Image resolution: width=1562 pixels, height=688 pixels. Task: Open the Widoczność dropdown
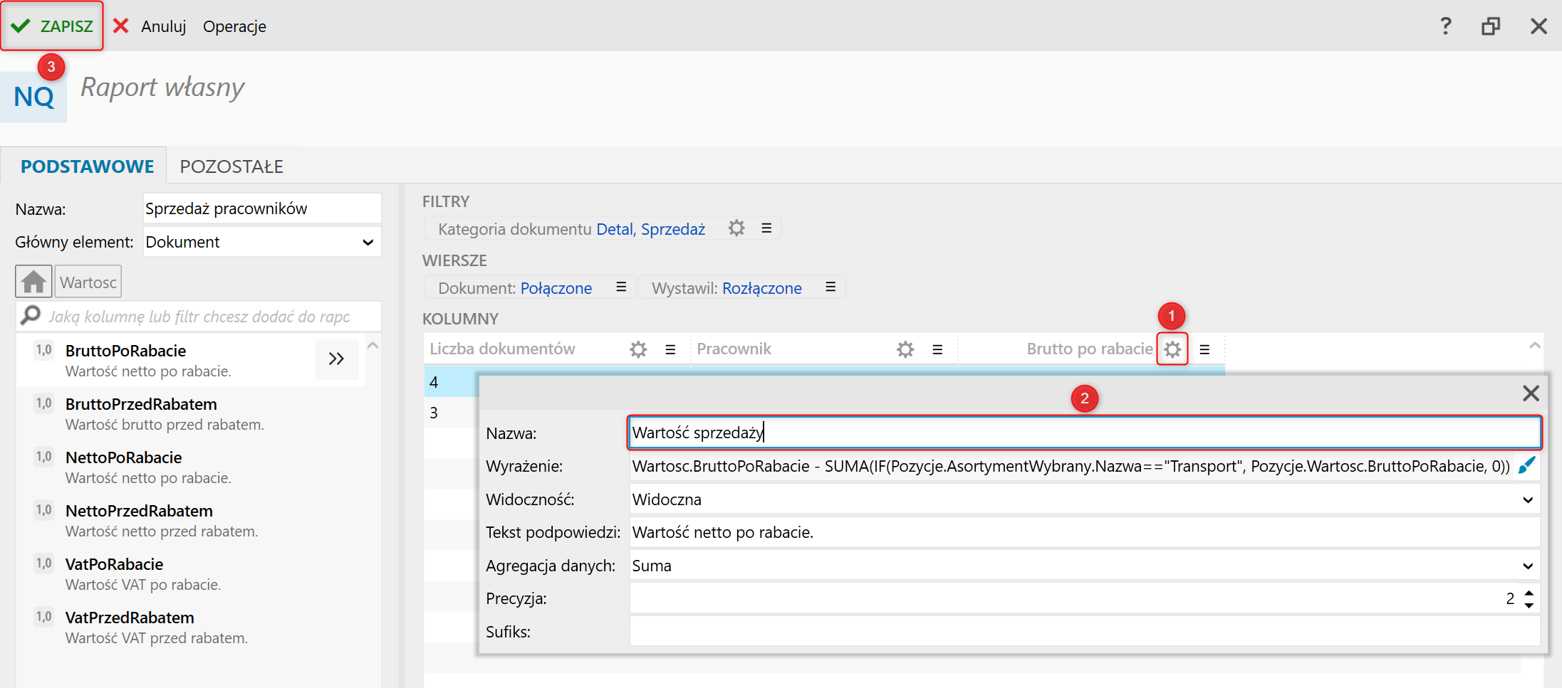coord(1527,500)
